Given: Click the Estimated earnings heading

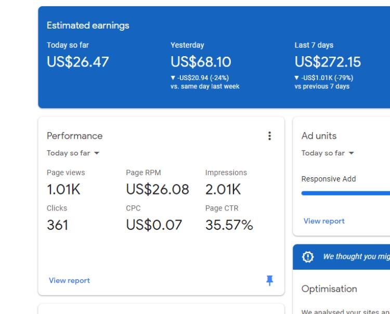Looking at the screenshot, I should 88,25.
